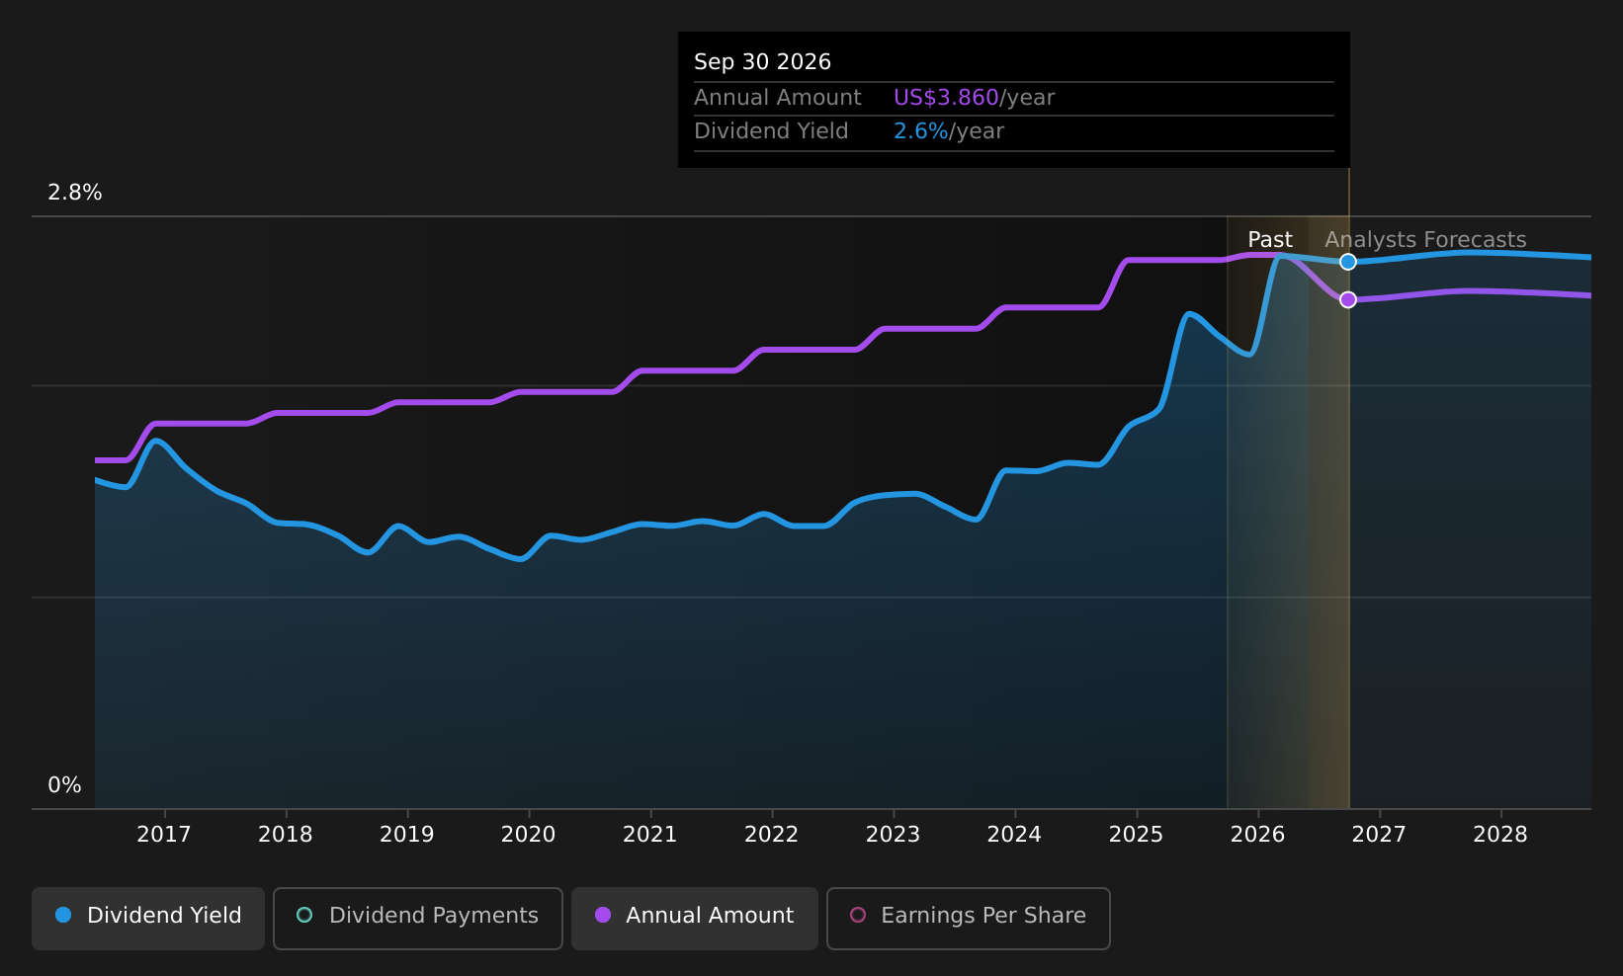Click the 2.8% y-axis label
Viewport: 1623px width, 976px height.
click(x=75, y=193)
